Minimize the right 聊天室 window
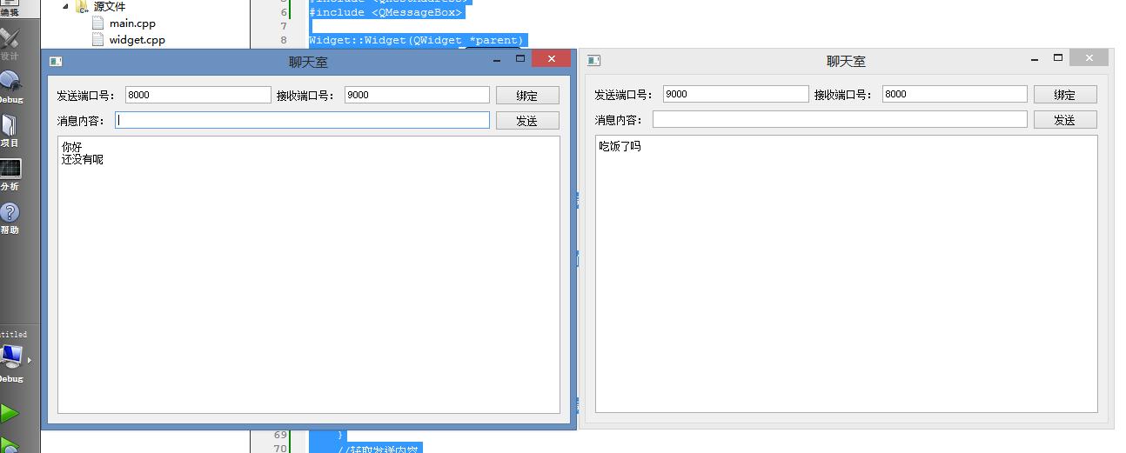The image size is (1126, 453). pyautogui.click(x=1035, y=60)
